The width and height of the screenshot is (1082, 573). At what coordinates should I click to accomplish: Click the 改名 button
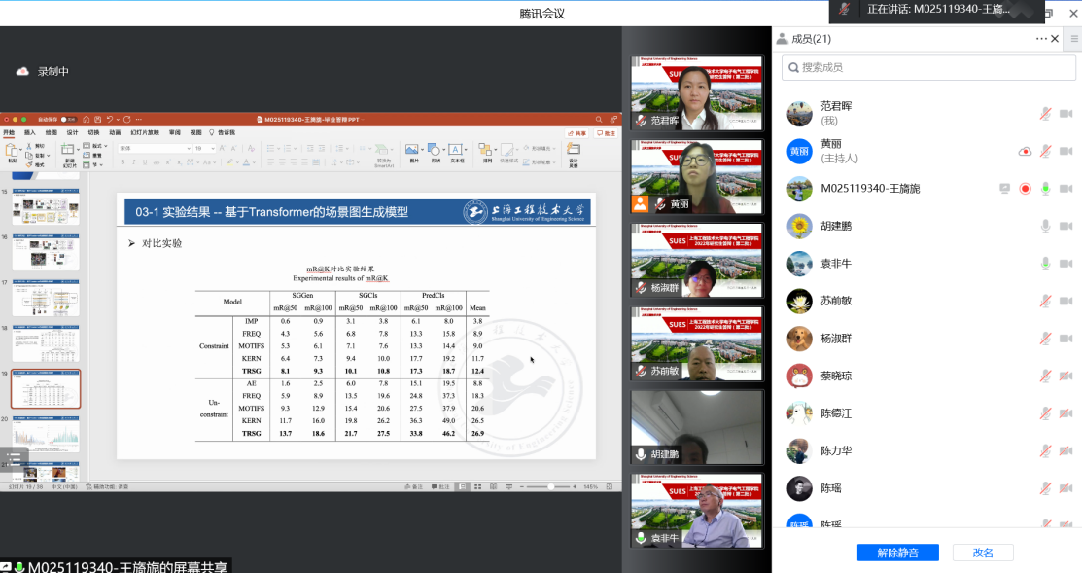pos(983,553)
